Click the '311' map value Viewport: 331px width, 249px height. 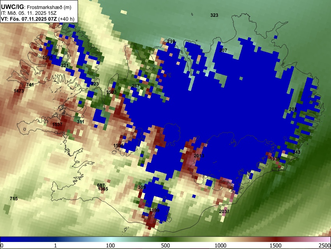pyautogui.click(x=81, y=122)
